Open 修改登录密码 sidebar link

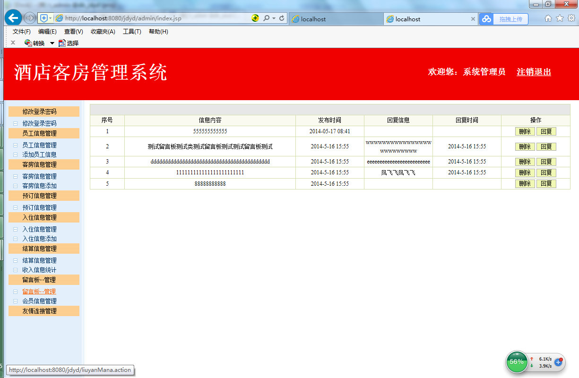coord(39,123)
